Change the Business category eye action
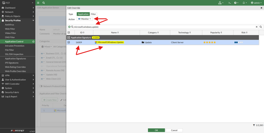Image resolution: width=264 pixels, height=133 pixels. 43,54
